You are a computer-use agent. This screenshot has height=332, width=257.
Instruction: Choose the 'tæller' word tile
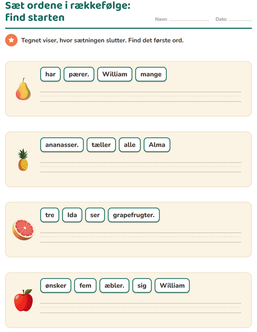point(101,145)
